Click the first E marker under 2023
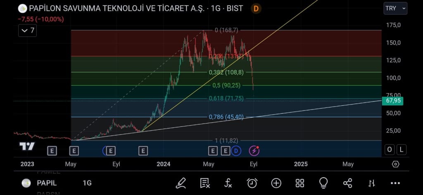The image size is (423, 195). click(x=52, y=151)
